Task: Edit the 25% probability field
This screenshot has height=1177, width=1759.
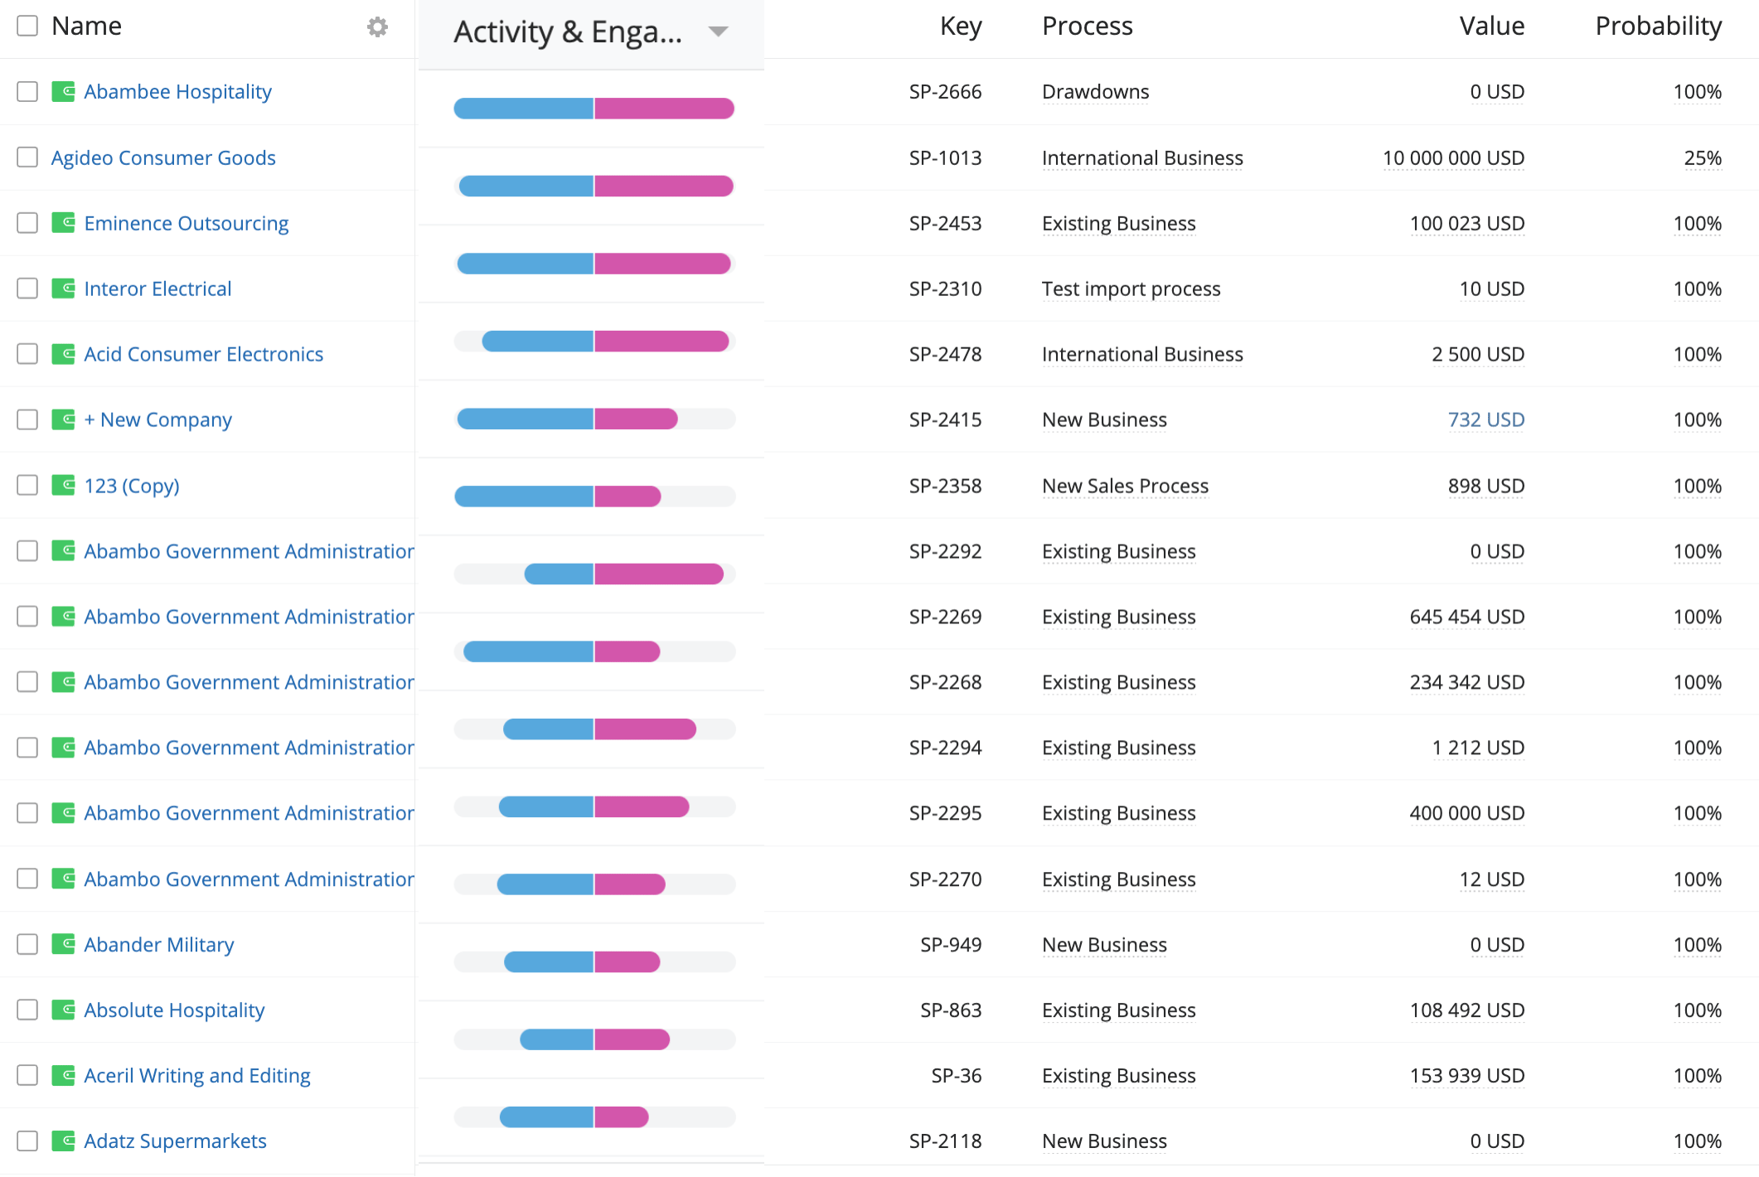Action: point(1702,157)
